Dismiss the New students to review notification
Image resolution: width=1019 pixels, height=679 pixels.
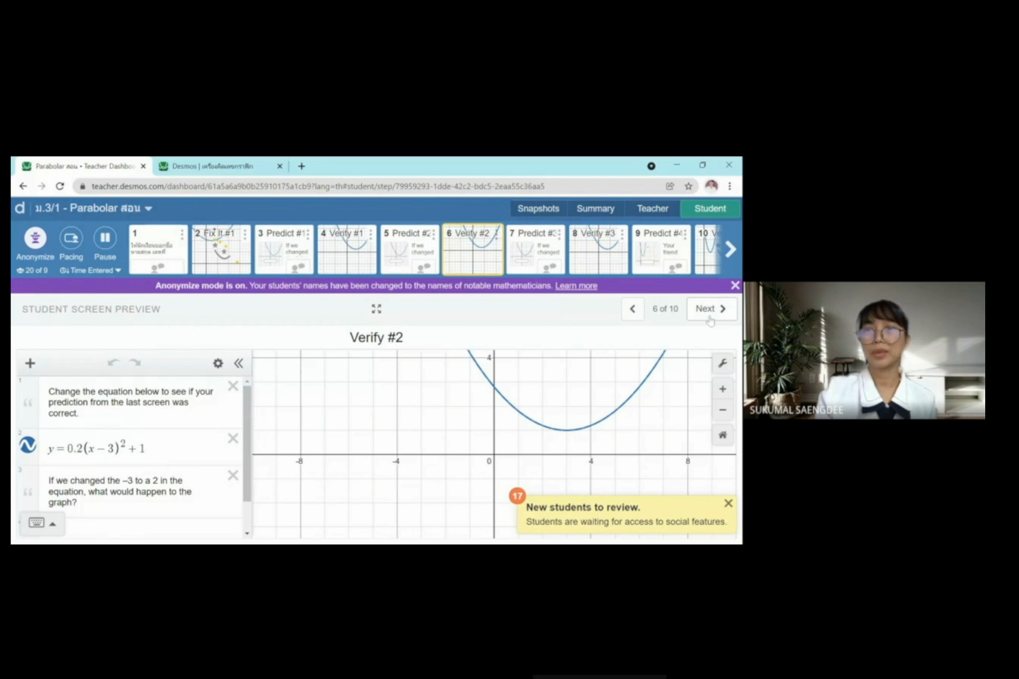click(728, 503)
